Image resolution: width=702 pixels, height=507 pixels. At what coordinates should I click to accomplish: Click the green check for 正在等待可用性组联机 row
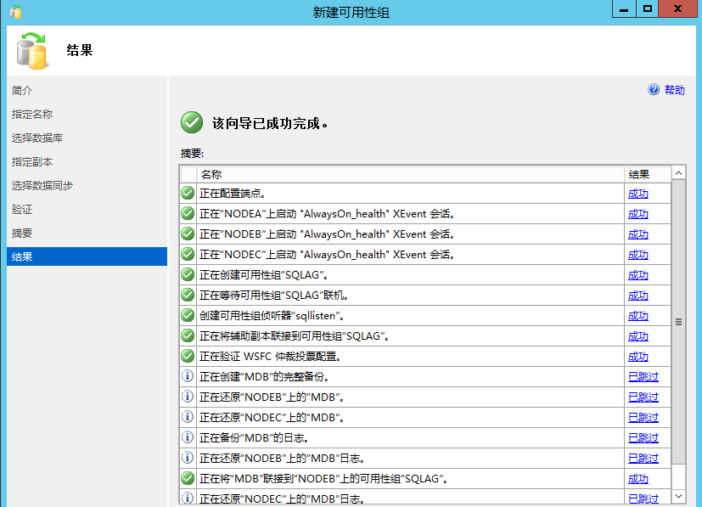point(188,296)
